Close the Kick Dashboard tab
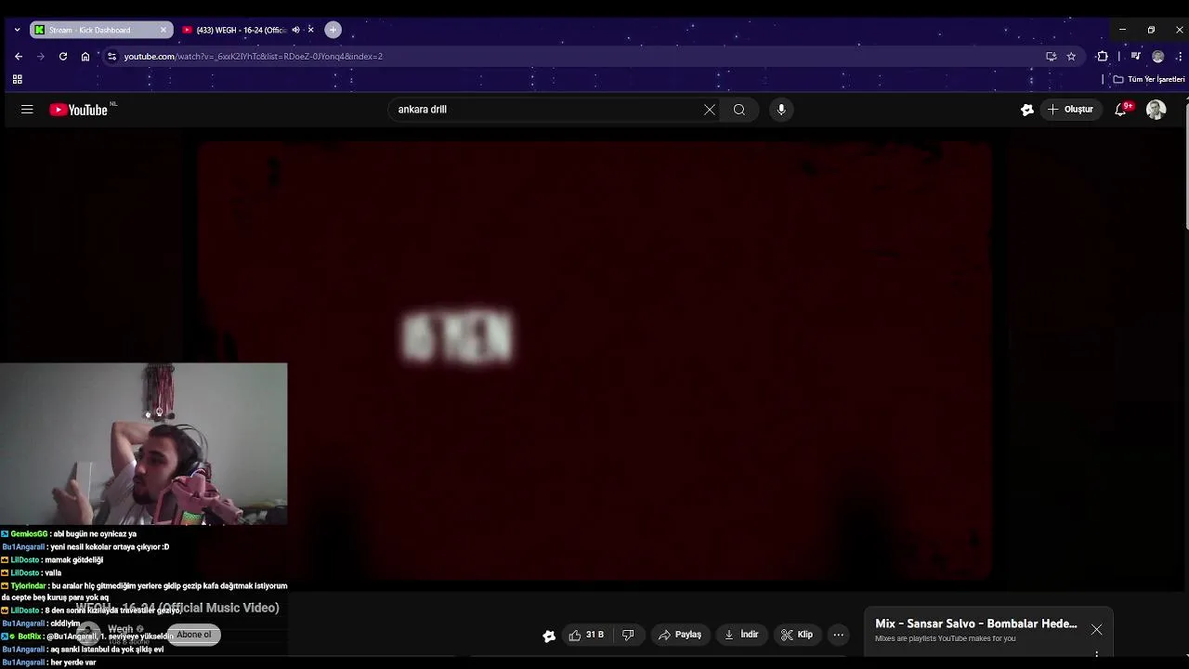Image resolution: width=1189 pixels, height=669 pixels. coord(163,30)
